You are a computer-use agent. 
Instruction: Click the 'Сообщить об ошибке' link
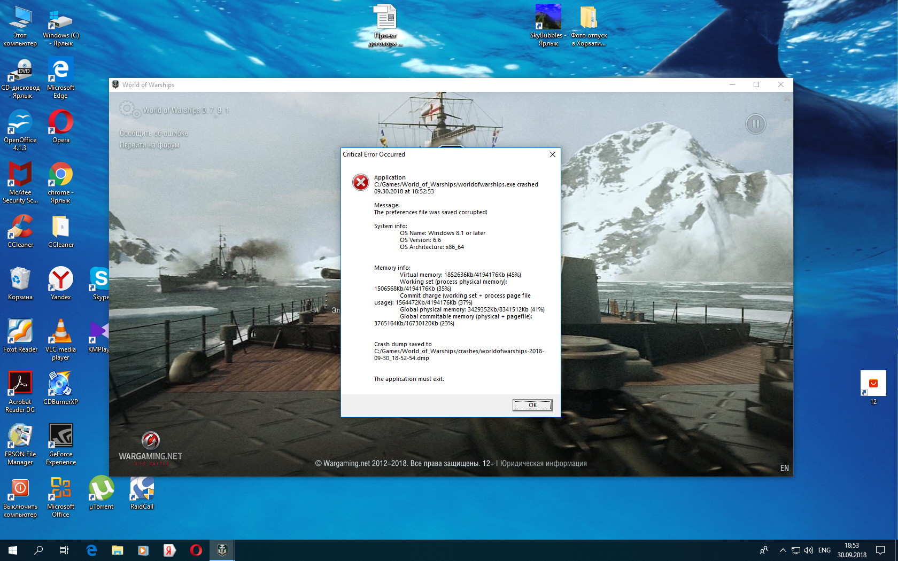pos(153,133)
